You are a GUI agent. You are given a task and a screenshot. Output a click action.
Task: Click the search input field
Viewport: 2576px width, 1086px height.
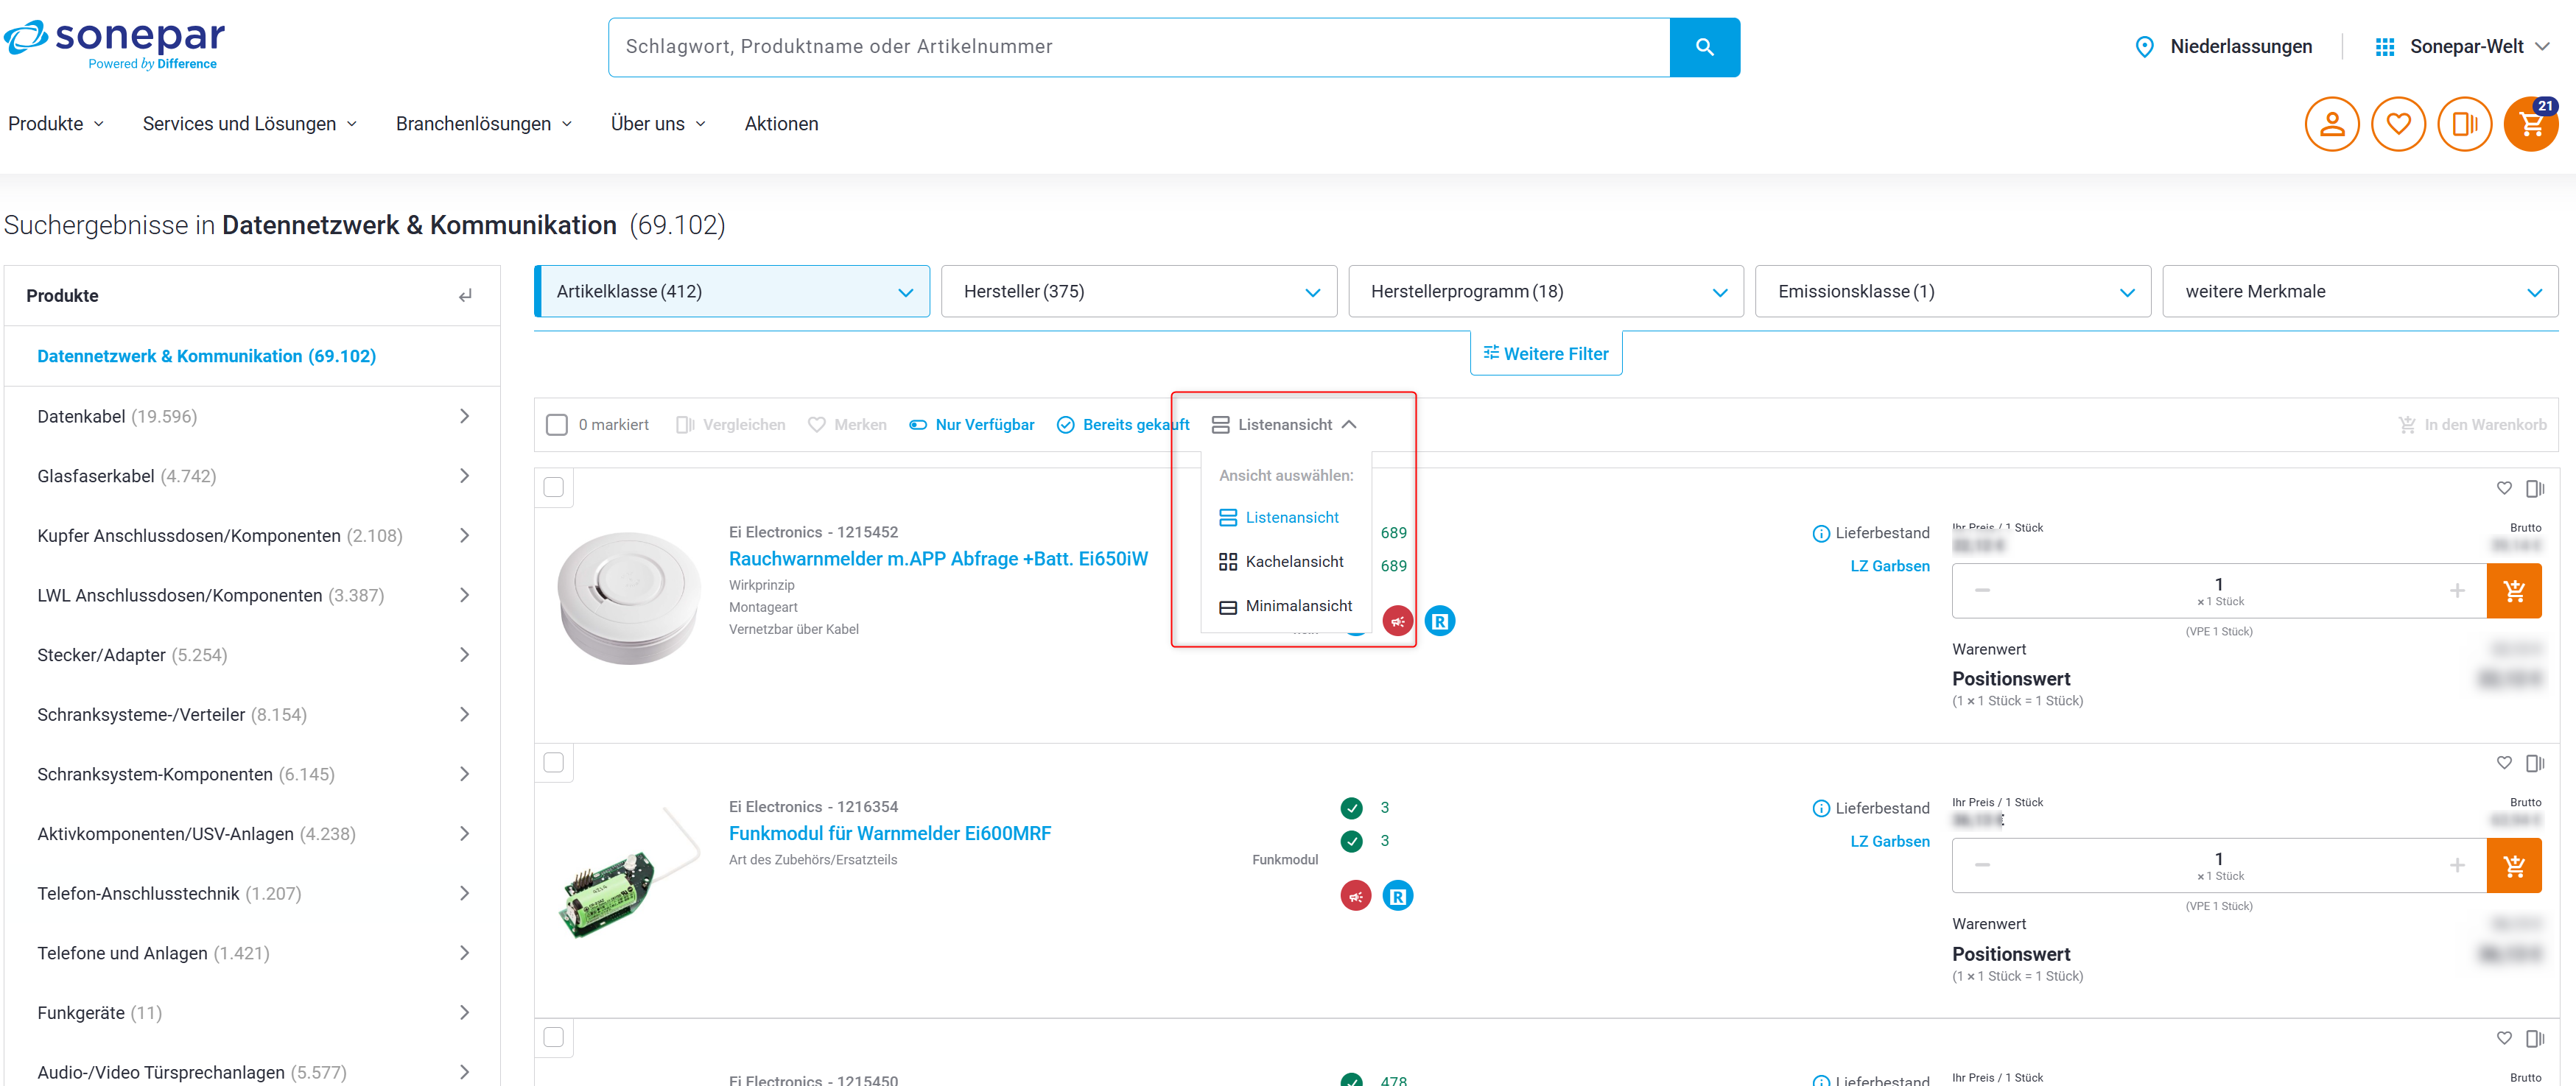pos(1139,47)
